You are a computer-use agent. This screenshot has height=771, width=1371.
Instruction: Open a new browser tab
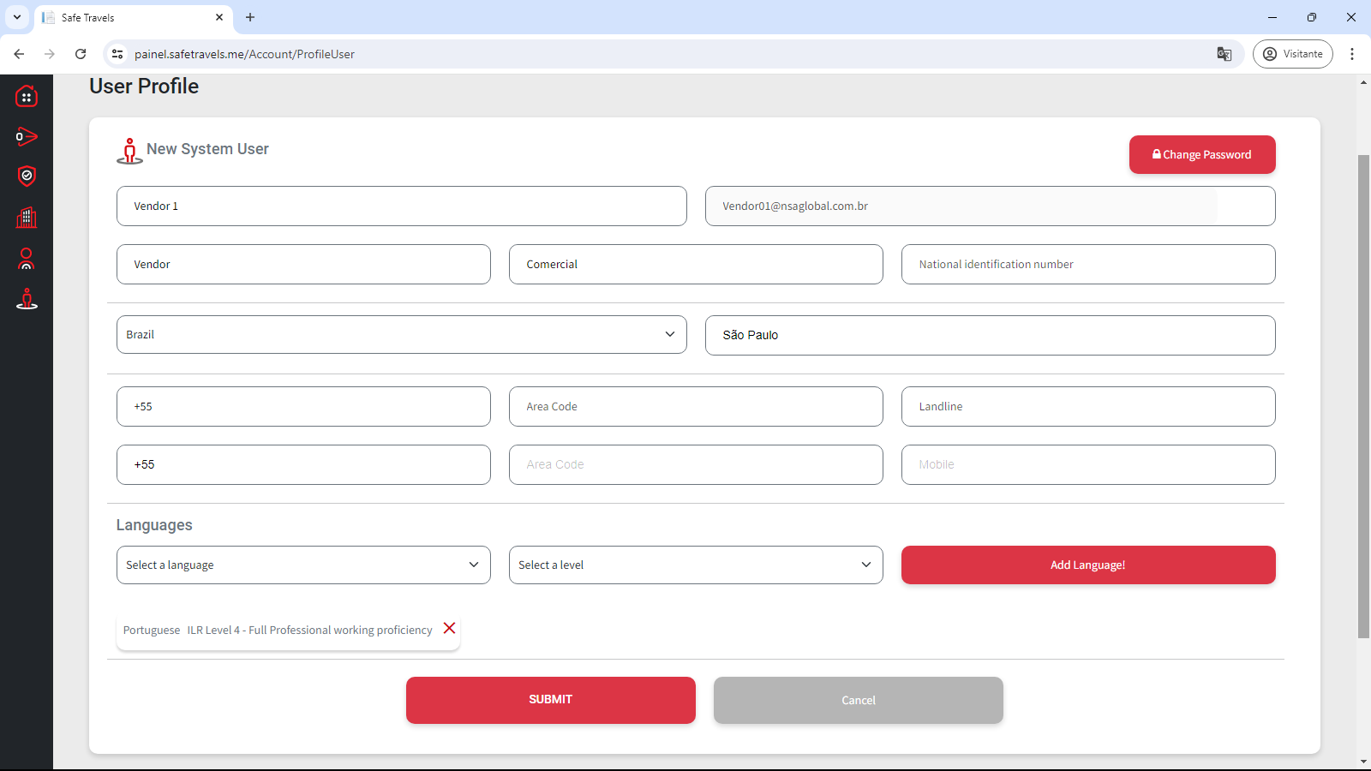[250, 17]
